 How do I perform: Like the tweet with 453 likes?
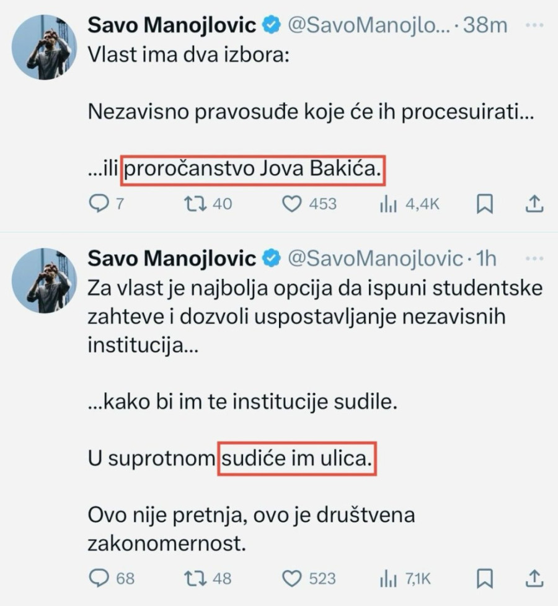point(291,203)
